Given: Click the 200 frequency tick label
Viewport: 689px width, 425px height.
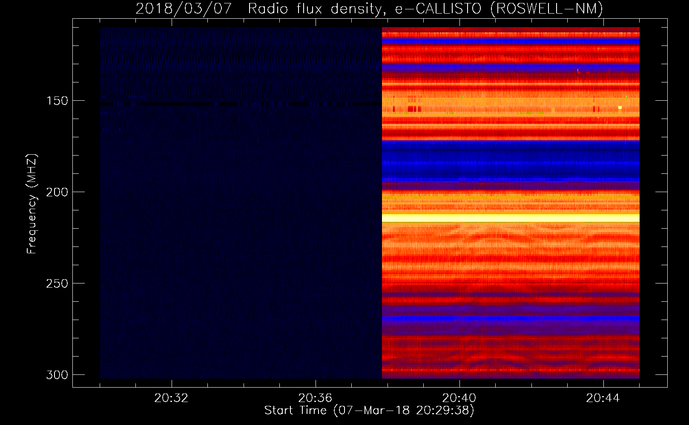Looking at the screenshot, I should tap(57, 192).
